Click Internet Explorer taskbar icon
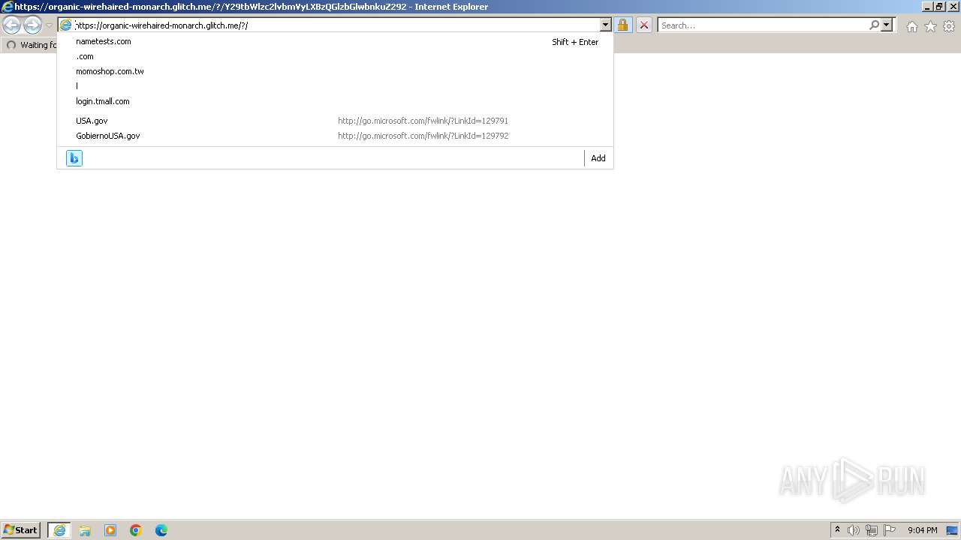This screenshot has width=961, height=540. (59, 530)
